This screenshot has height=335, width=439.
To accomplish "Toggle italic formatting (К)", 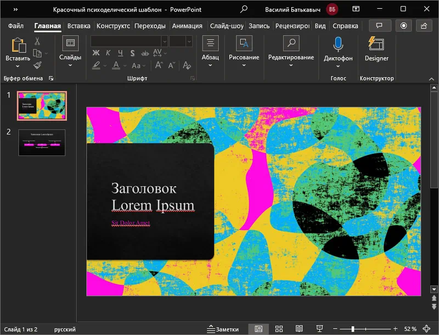I will click(108, 53).
